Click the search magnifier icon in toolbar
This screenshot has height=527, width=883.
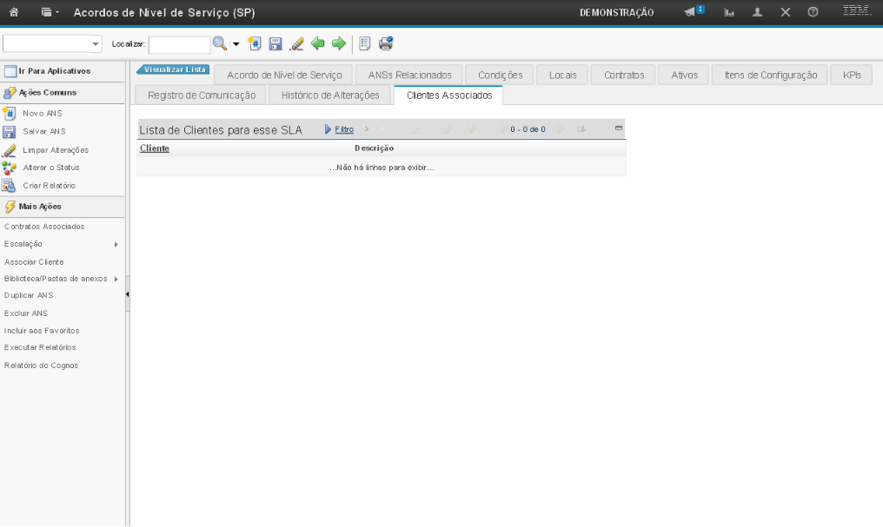220,43
